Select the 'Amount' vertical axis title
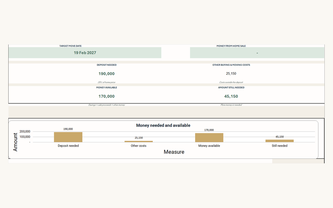This screenshot has width=333, height=208. pyautogui.click(x=15, y=142)
